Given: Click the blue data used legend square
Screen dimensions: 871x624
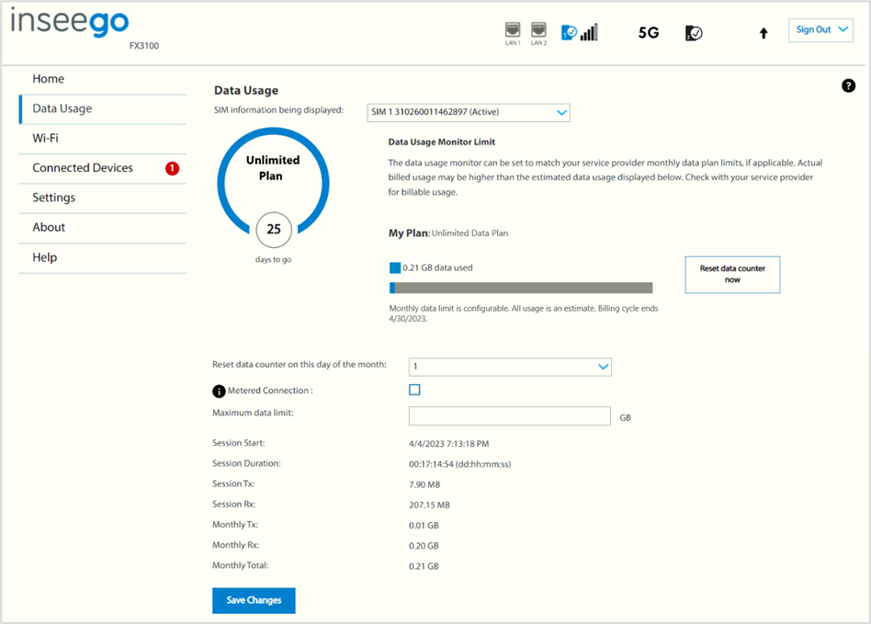Looking at the screenshot, I should 395,267.
